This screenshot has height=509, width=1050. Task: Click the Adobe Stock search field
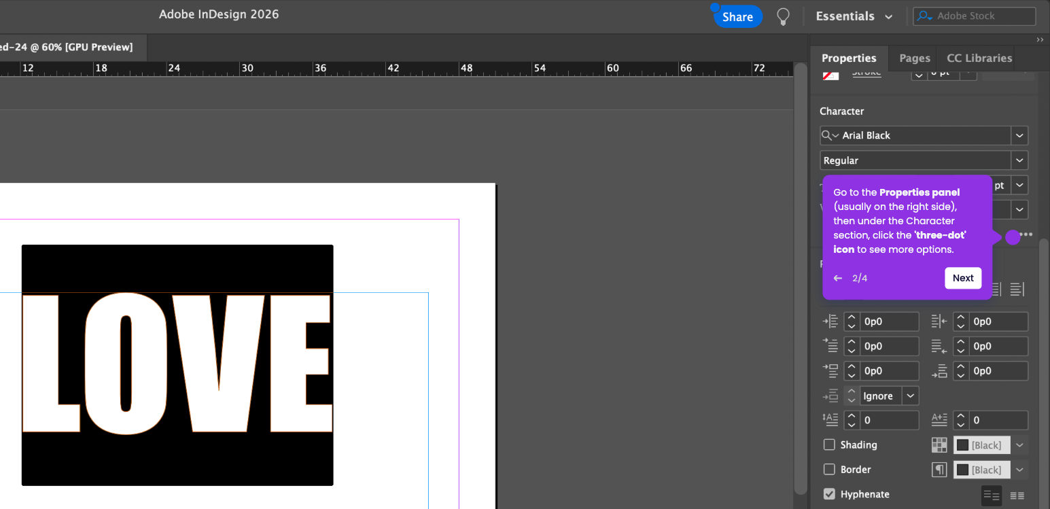(x=975, y=16)
